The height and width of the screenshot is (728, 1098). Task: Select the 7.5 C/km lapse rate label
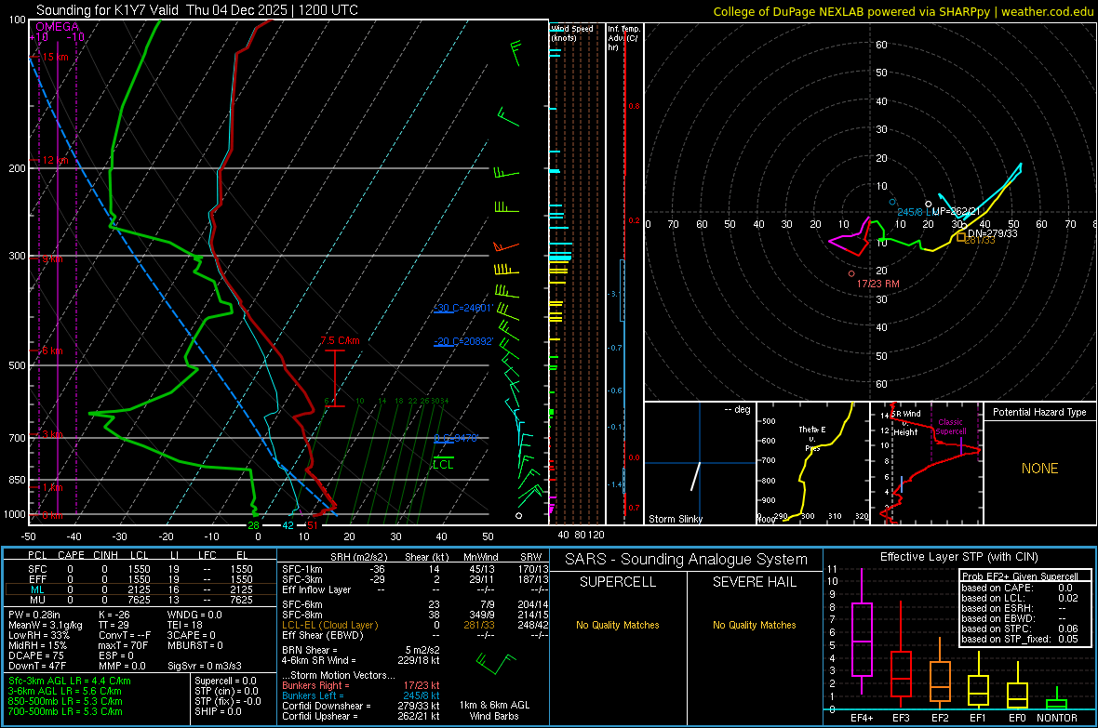coord(340,341)
